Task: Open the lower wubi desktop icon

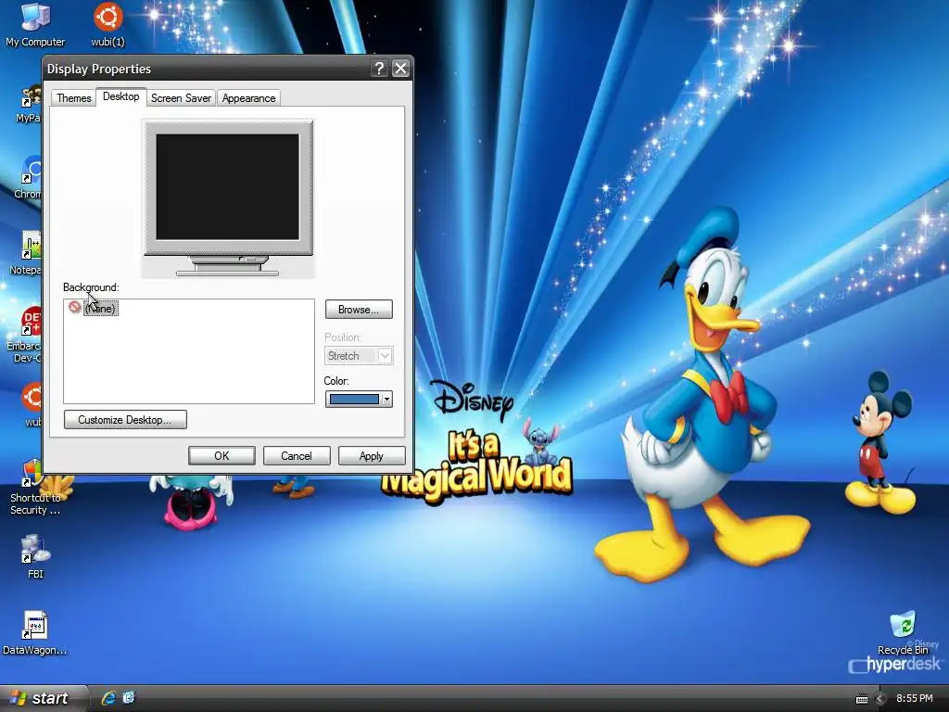Action: coord(32,404)
